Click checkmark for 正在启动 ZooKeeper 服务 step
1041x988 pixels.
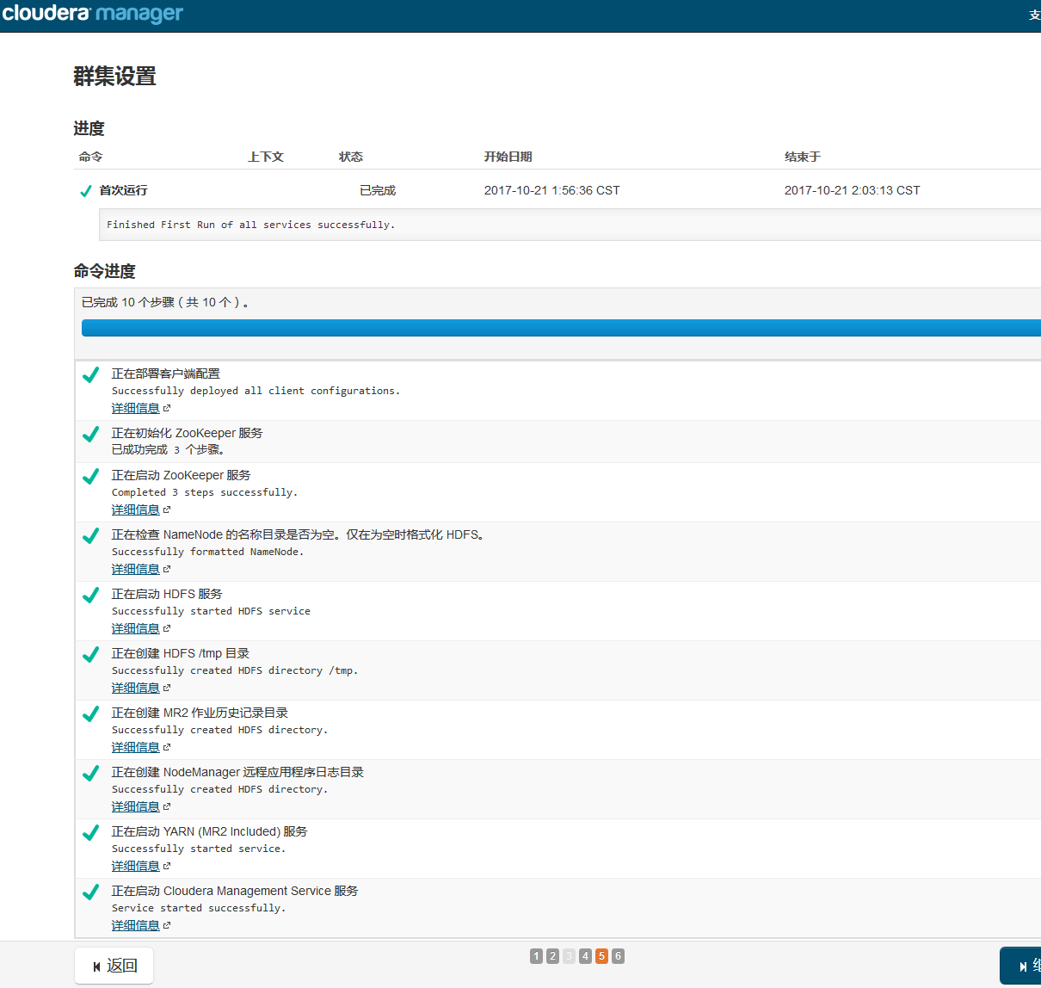coord(90,476)
